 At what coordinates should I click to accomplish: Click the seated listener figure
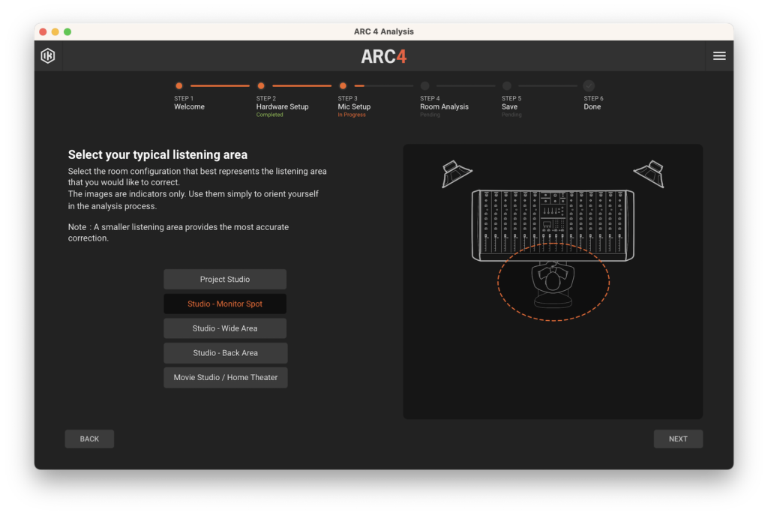coord(553,283)
